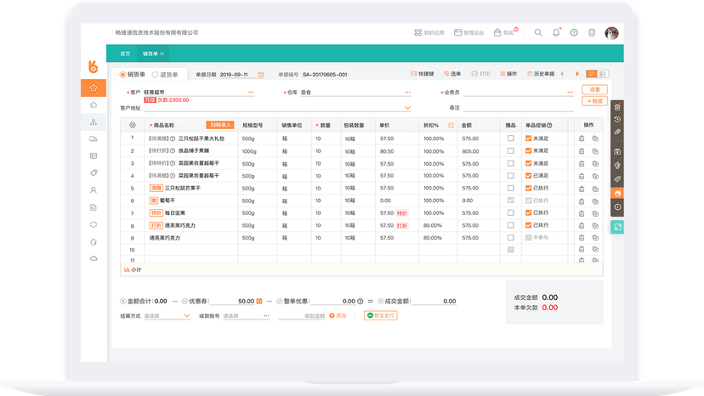
Task: Click the orange highlighted right-side panel icon
Action: (617, 194)
